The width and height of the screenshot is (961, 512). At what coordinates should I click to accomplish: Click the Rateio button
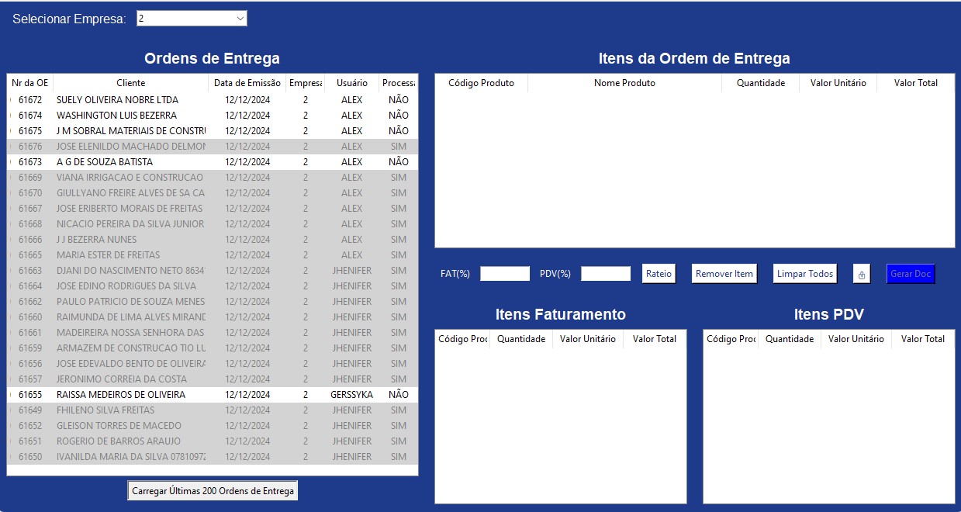[659, 273]
